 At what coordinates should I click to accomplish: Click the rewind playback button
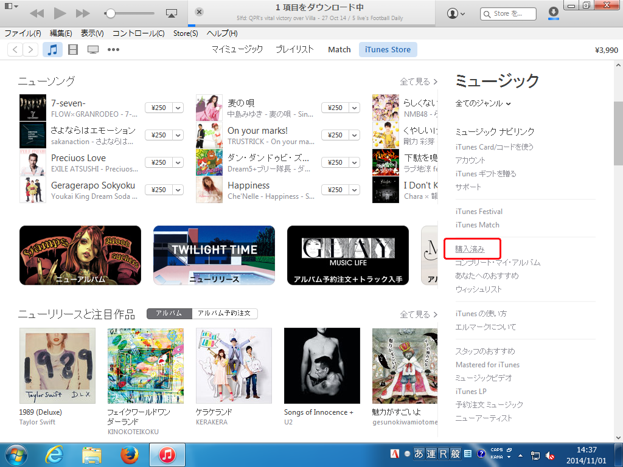point(37,13)
